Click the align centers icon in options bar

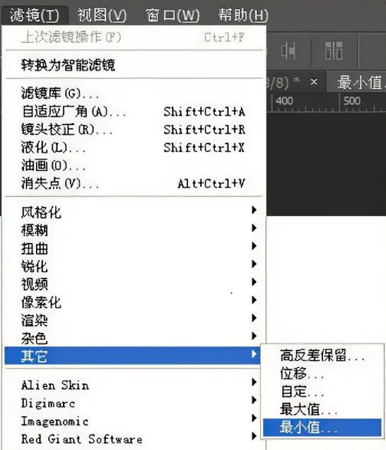click(288, 51)
